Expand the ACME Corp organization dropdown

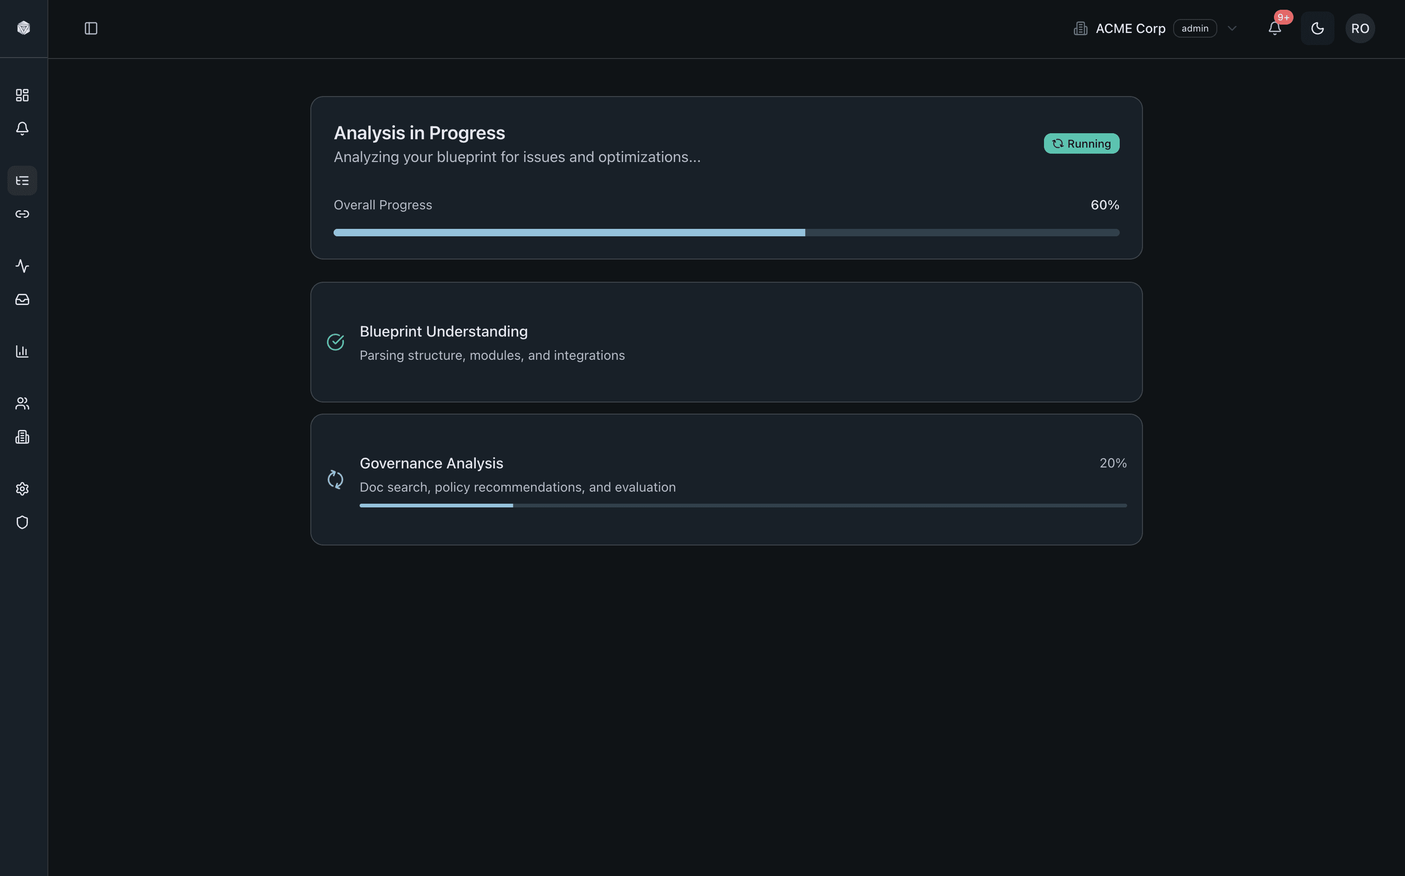tap(1232, 28)
